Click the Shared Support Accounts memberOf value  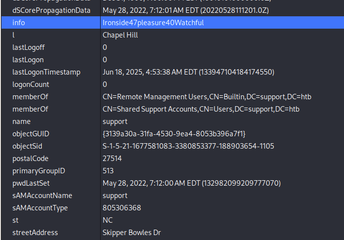[201, 109]
